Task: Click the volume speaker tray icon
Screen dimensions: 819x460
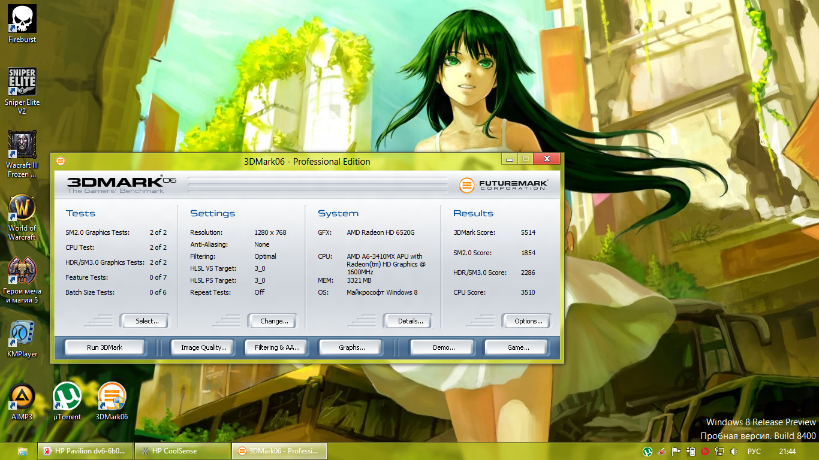Action: pos(733,451)
